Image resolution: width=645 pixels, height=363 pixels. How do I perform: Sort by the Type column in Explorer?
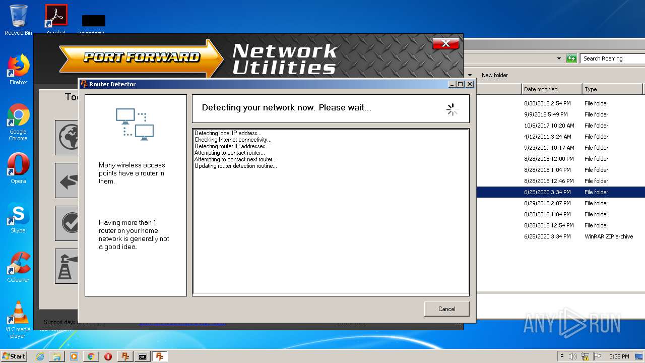[612, 89]
